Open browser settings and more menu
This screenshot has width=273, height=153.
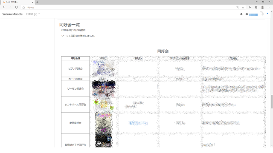click(x=269, y=7)
